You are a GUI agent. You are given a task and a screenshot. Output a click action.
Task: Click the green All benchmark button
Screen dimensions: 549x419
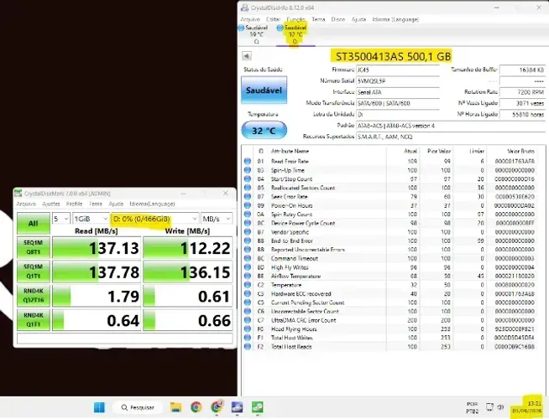tap(34, 223)
